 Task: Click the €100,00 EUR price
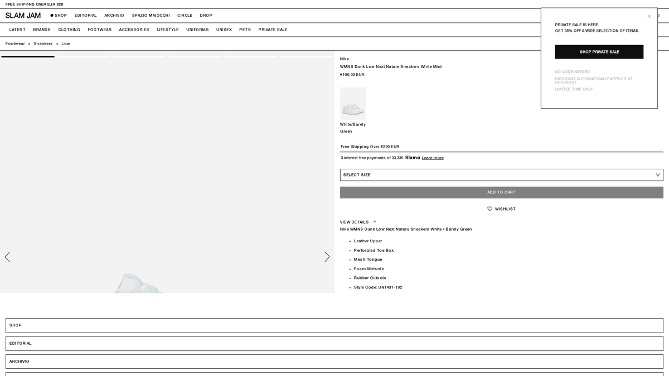coord(352,75)
